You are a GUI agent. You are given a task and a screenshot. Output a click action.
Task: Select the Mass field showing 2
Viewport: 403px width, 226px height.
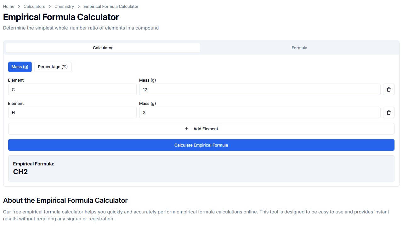click(x=260, y=112)
